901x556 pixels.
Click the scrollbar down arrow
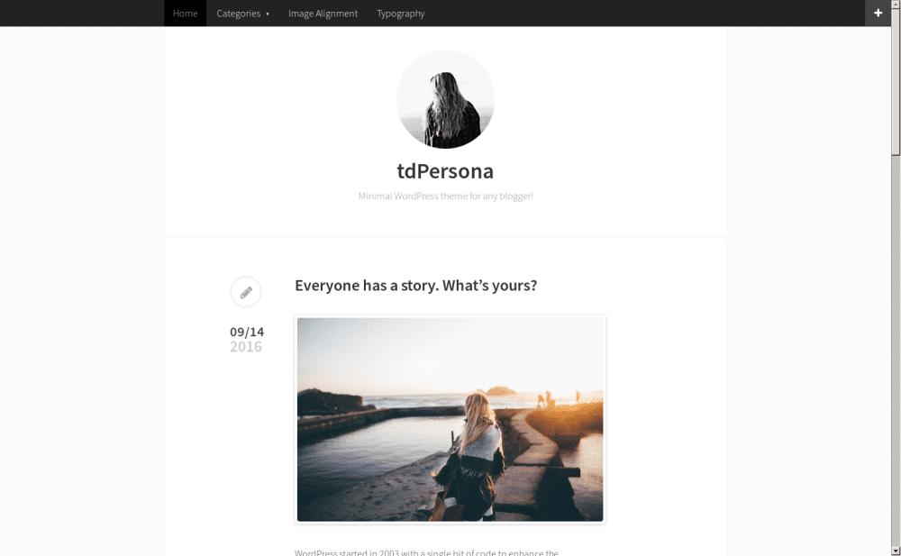896,551
